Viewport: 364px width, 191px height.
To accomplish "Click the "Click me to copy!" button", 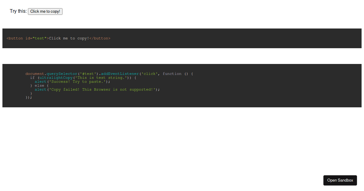I will coord(45,11).
